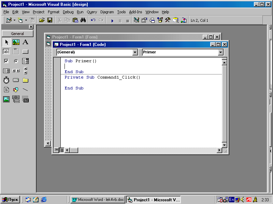Select the DriveListBox control tool
The height and width of the screenshot is (204, 273).
point(16,80)
